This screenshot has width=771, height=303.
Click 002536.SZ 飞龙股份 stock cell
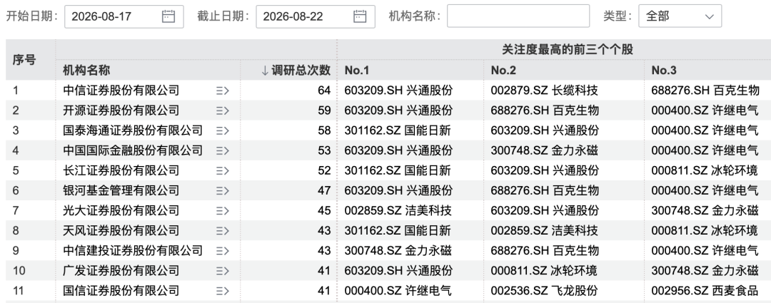(x=544, y=291)
